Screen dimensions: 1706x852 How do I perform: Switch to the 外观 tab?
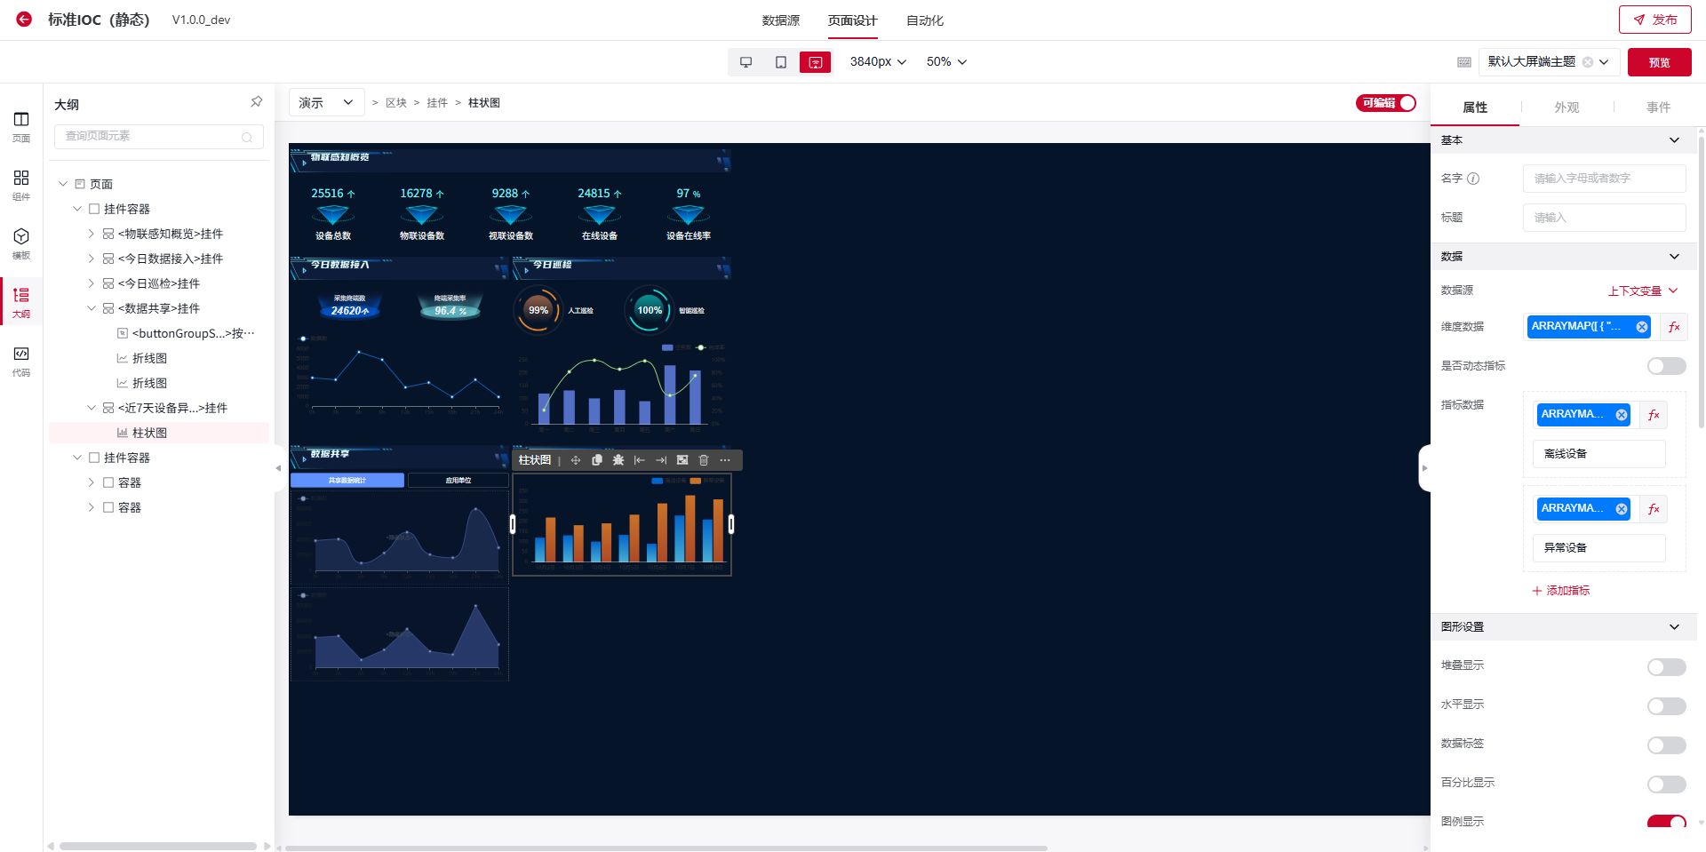pos(1566,107)
